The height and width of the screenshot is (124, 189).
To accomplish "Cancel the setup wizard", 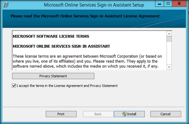I will point(166,114).
